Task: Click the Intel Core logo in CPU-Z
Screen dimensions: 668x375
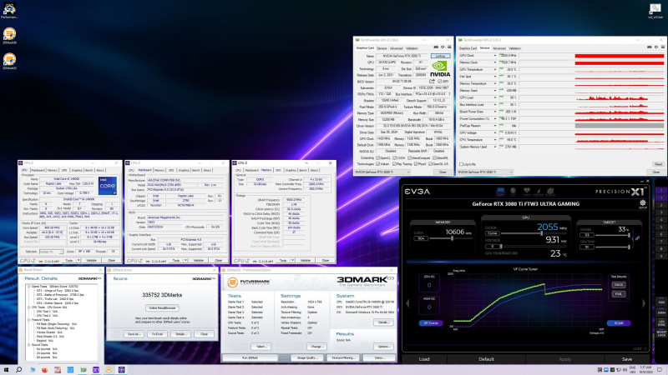Action: (x=108, y=186)
